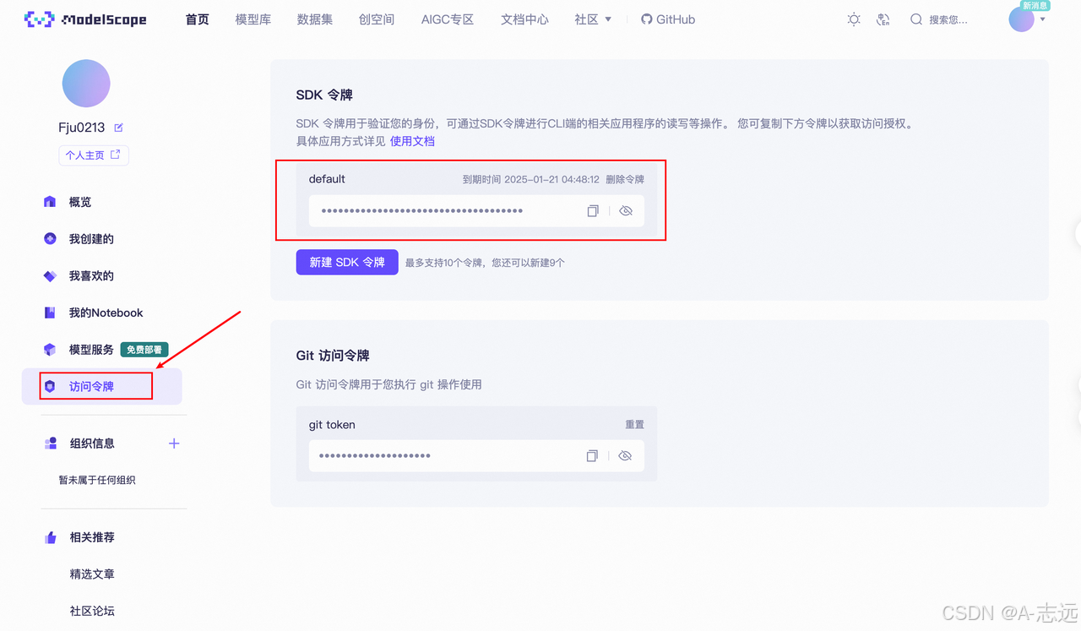
Task: Open the 数据集 menu item
Action: [315, 19]
